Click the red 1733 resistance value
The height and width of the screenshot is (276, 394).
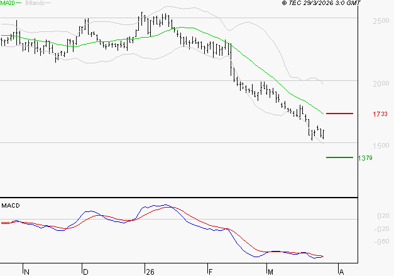click(380, 114)
